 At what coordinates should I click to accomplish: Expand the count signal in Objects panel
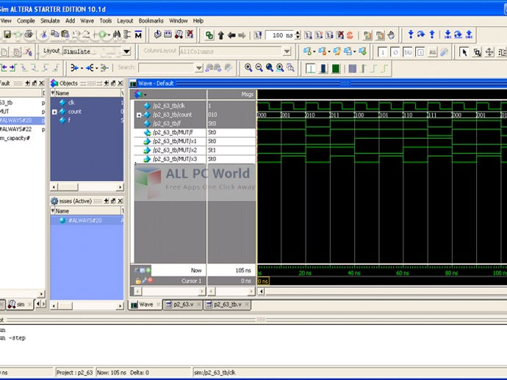tap(54, 112)
